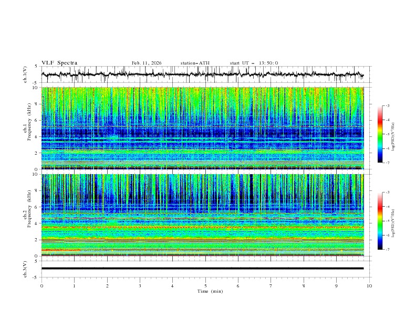Click time axis tick label "1" at bottom
This screenshot has width=416, height=321.
click(x=74, y=286)
